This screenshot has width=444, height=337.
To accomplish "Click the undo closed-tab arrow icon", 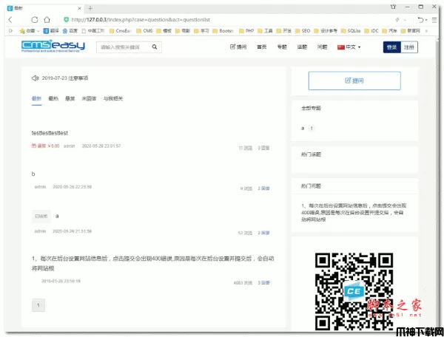I will coord(421,20).
